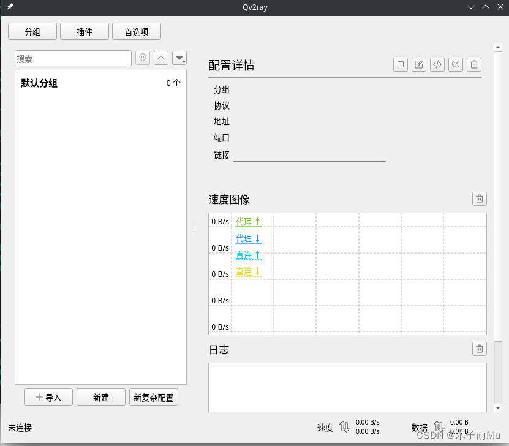Click the right scrollbar up arrow
Viewport: 509px width, 446px height.
click(x=498, y=47)
